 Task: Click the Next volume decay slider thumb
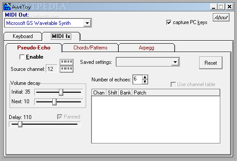(x=55, y=102)
